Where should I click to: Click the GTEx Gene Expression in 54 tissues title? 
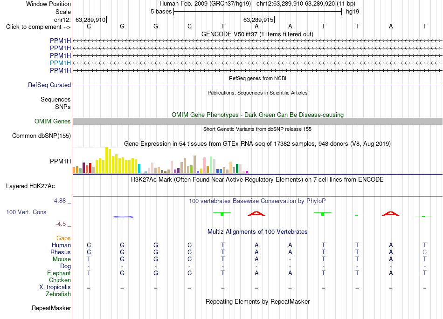pos(257,144)
